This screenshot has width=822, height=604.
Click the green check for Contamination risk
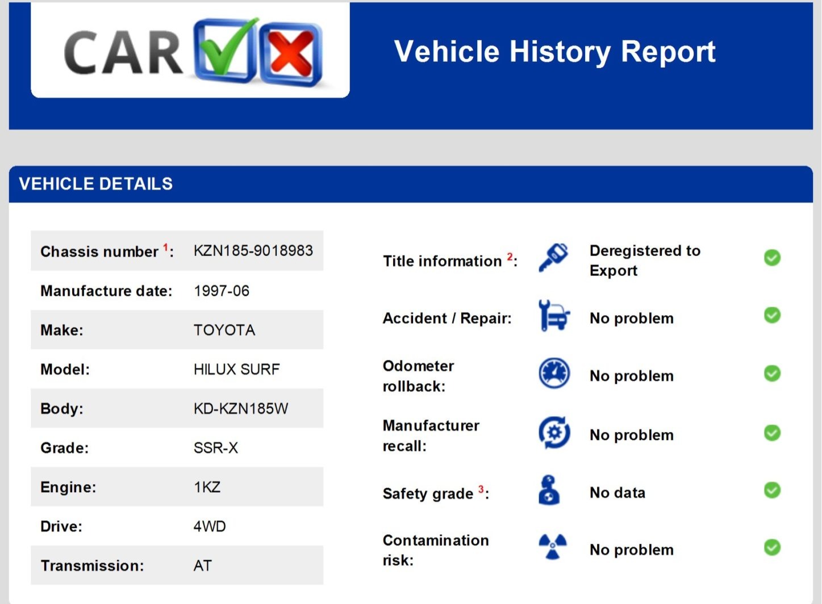click(772, 547)
